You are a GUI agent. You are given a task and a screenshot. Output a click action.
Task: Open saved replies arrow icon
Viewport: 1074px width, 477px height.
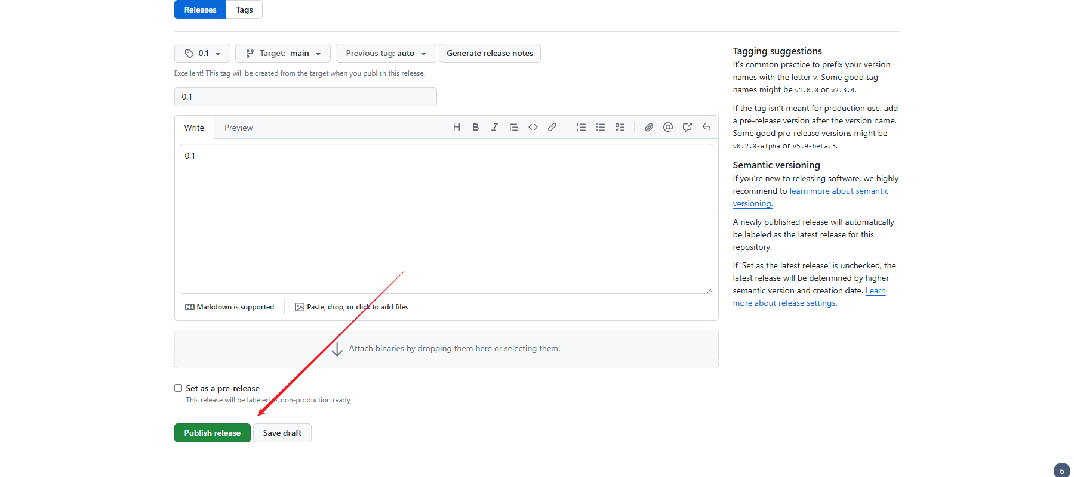pos(706,127)
